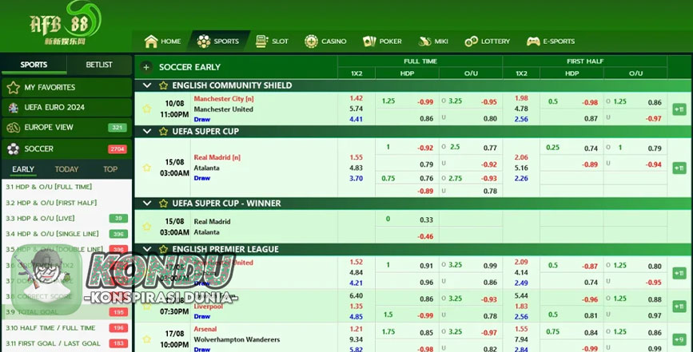This screenshot has width=693, height=352.
Task: Open 3.4 HDP & O/U Single Line
Action: (66, 234)
